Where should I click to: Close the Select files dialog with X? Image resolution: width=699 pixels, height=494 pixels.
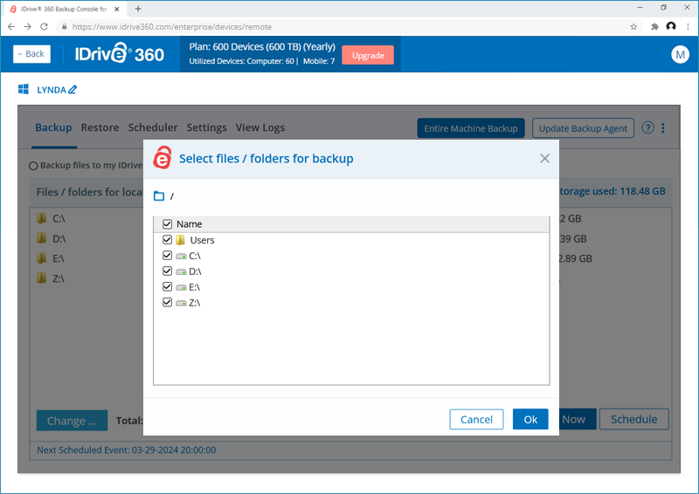pos(544,158)
